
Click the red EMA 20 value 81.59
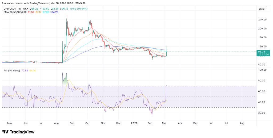tap(31, 12)
